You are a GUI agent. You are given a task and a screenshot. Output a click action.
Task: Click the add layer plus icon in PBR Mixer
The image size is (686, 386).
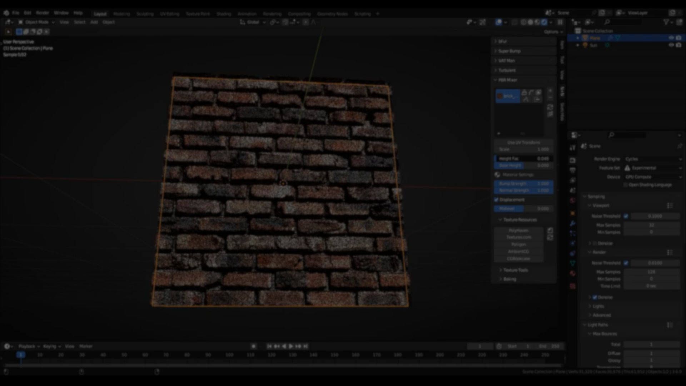[550, 91]
